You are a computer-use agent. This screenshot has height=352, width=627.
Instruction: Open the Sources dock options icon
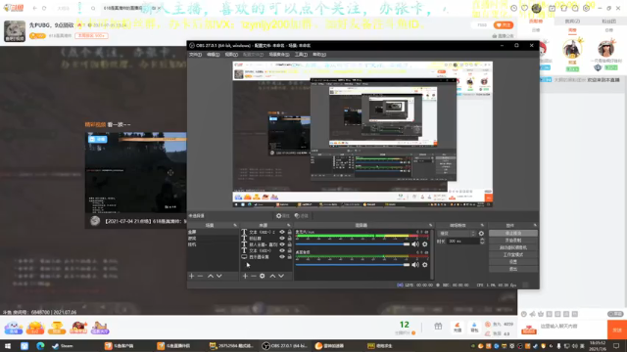(x=289, y=225)
